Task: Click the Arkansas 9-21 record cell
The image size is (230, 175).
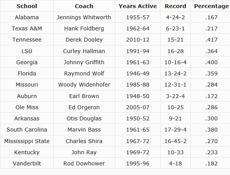Action: [x=175, y=118]
